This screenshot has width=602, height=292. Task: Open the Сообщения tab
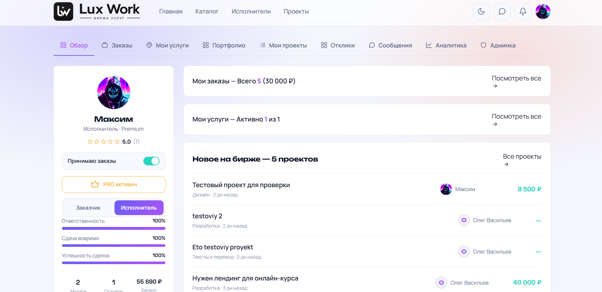pos(390,46)
